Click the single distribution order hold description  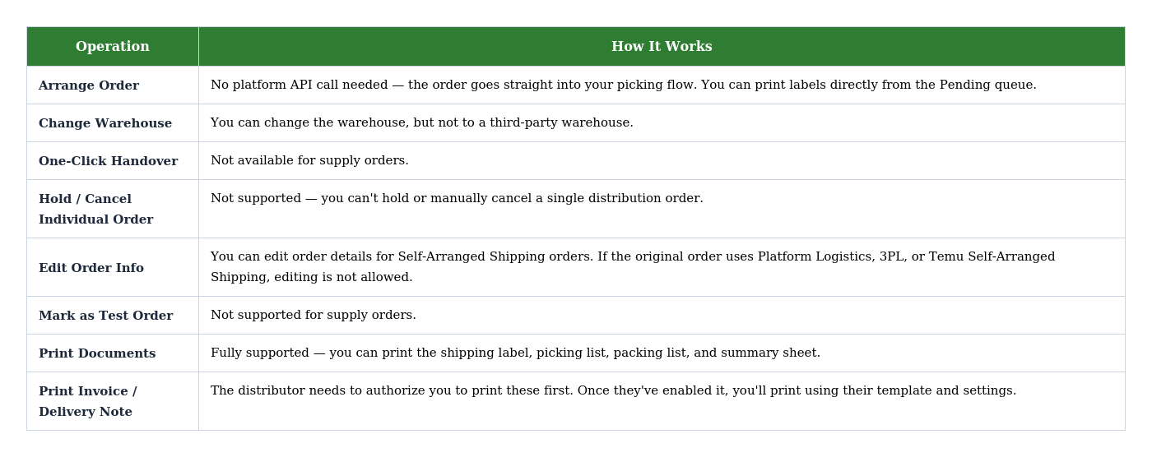[457, 199]
